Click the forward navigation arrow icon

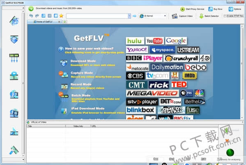37,16
